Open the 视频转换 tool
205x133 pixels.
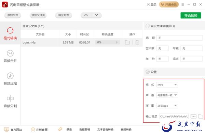(x=126, y=130)
